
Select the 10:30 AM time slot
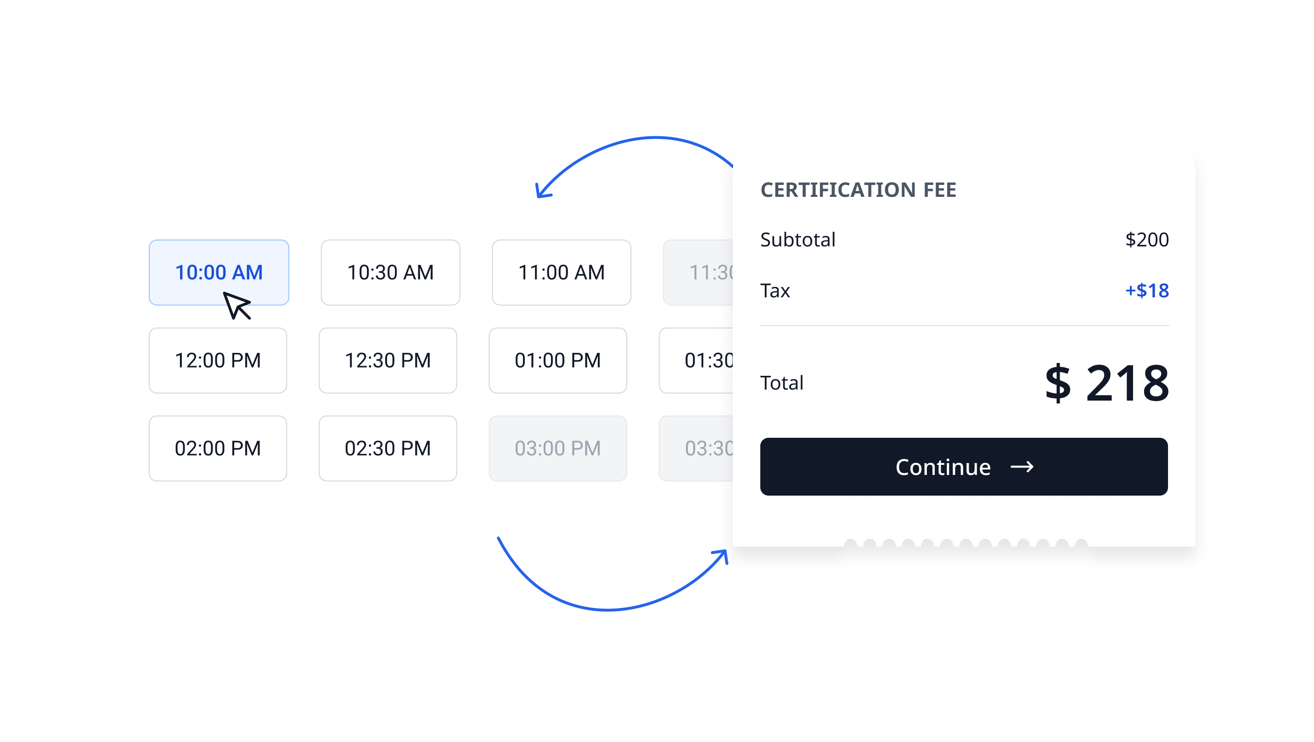click(390, 272)
